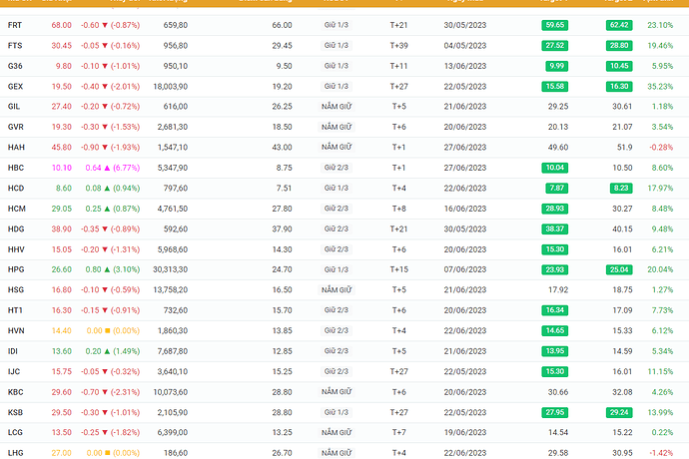Click the HBC ticker symbol
This screenshot has height=459, width=689.
click(x=16, y=168)
